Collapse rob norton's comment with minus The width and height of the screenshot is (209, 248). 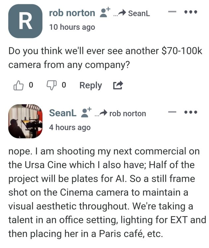point(172,12)
